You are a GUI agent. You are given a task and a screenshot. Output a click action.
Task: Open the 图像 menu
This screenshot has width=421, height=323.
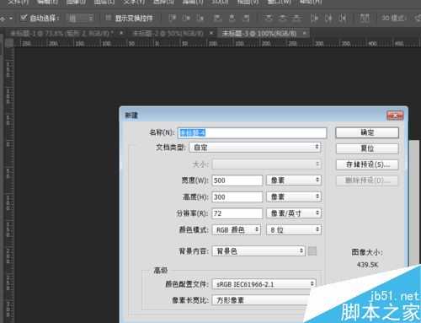[x=76, y=3]
